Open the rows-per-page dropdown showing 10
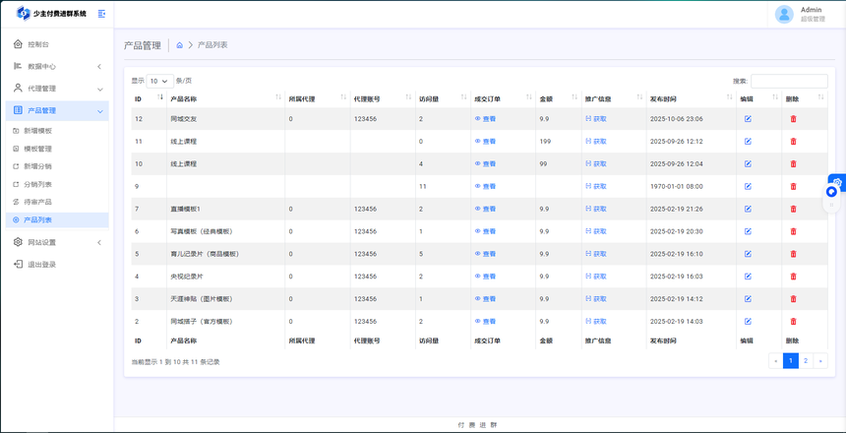The height and width of the screenshot is (433, 846). (159, 81)
